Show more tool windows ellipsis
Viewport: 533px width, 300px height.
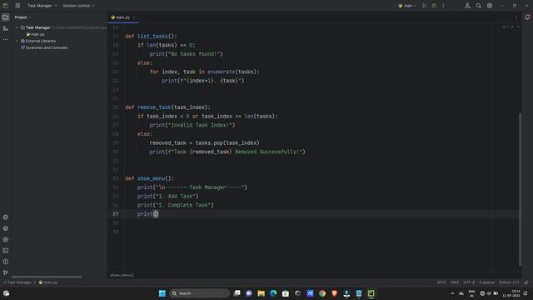pyautogui.click(x=6, y=40)
